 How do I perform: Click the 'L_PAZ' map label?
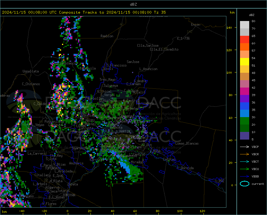pyautogui.click(x=220, y=181)
